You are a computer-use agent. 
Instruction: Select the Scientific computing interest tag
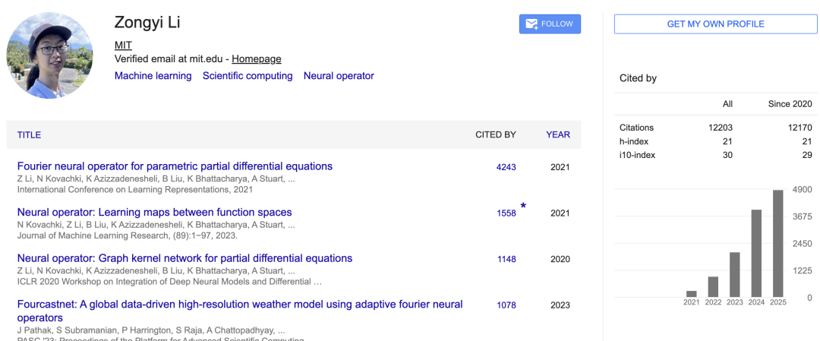coord(248,76)
